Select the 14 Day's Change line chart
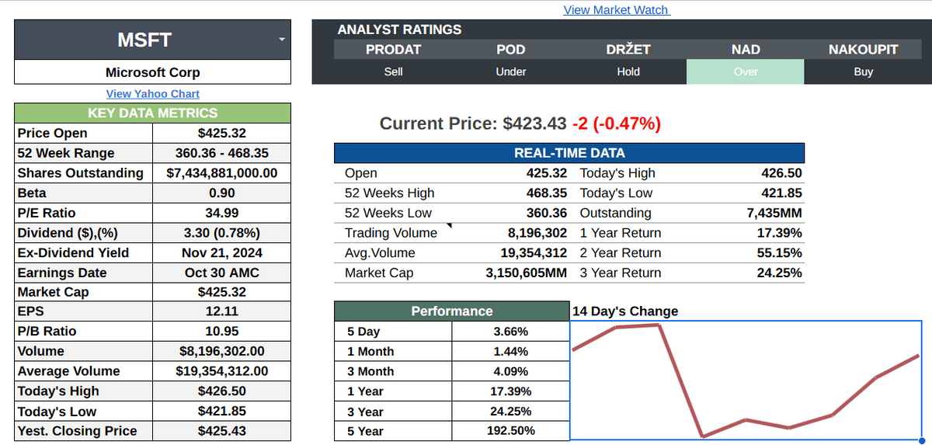 [x=746, y=380]
